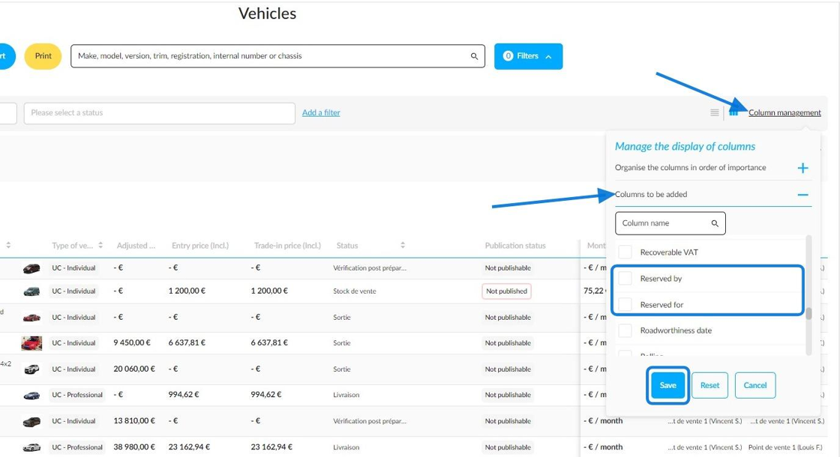The height and width of the screenshot is (457, 840).
Task: Expand Organise the columns section with plus
Action: coord(802,168)
